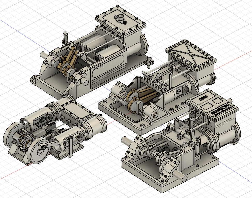Click the oval flanged fitting on the bolted top cover
Image resolution: width=252 pixels, height=198 pixels.
120,19
